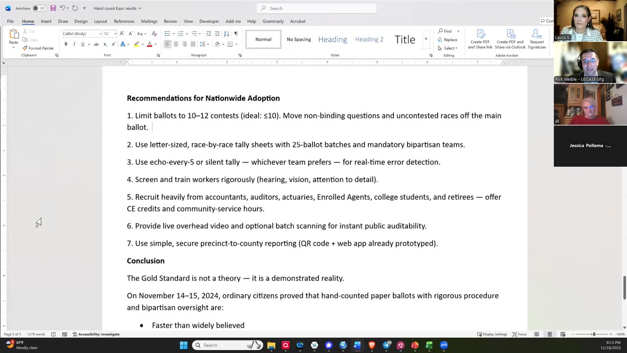Open the Change Case dropdown
The width and height of the screenshot is (627, 353).
(141, 33)
